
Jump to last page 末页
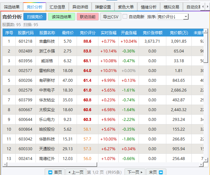coord(156,172)
